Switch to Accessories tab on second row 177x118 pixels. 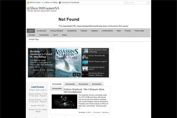[57, 88]
